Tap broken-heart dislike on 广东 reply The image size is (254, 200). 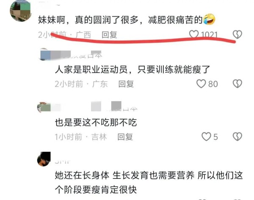[237, 84]
